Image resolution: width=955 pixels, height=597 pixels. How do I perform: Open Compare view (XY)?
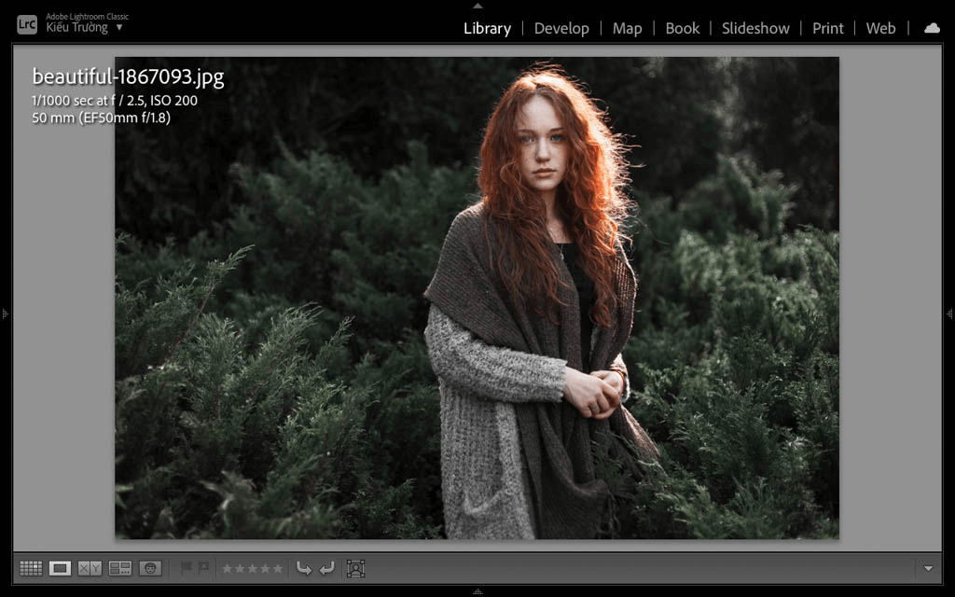click(90, 568)
